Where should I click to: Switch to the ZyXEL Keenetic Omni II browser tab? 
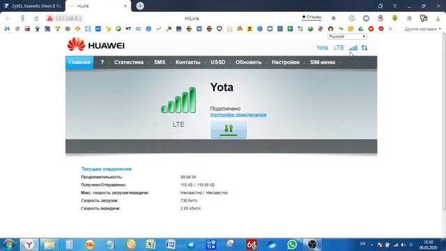(33, 6)
